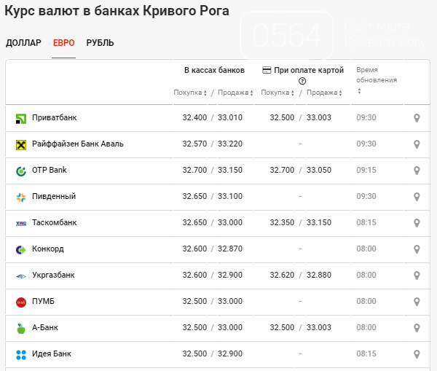Screen dimensions: 437x371
Task: Open map location for Таскомбанк
Action: (417, 223)
